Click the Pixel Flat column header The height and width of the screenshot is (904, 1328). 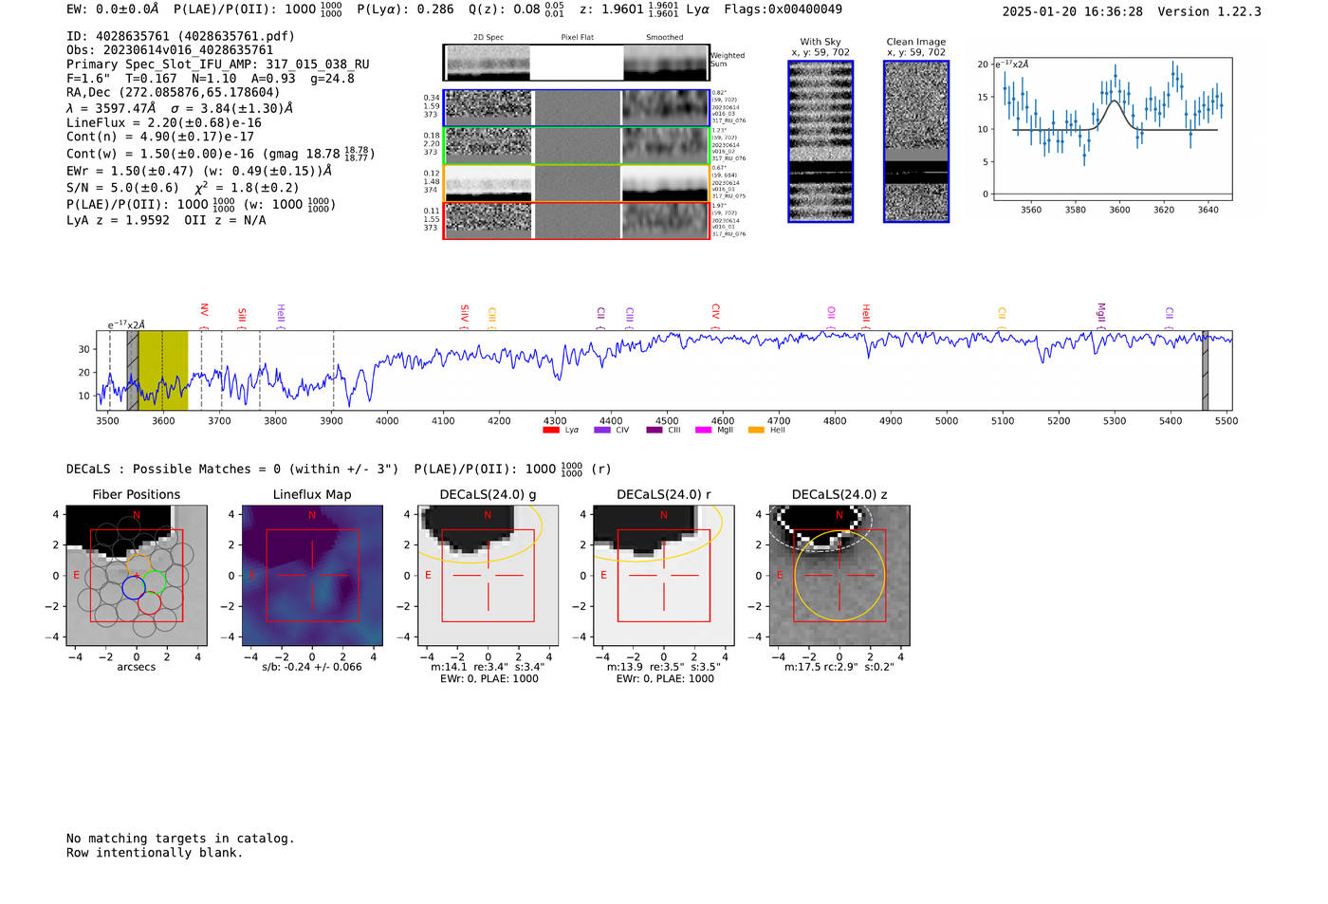(578, 38)
